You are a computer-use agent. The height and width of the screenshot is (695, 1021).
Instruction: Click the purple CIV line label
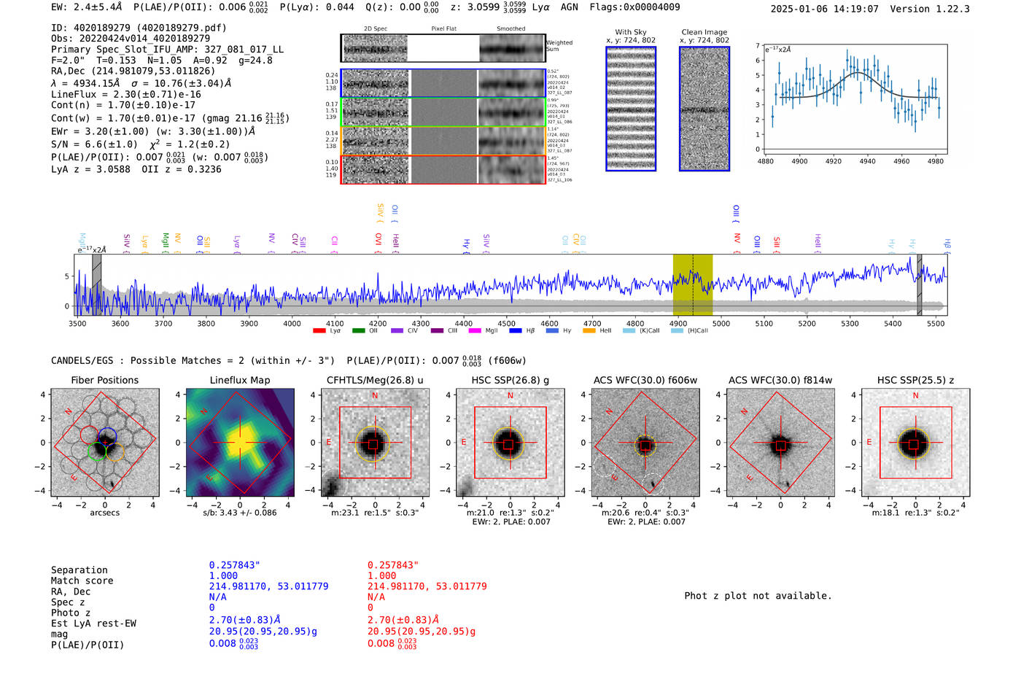coord(295,242)
